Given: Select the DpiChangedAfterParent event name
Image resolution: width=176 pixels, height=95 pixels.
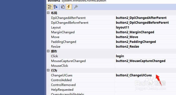Looking at the screenshot, I should click(x=68, y=18).
